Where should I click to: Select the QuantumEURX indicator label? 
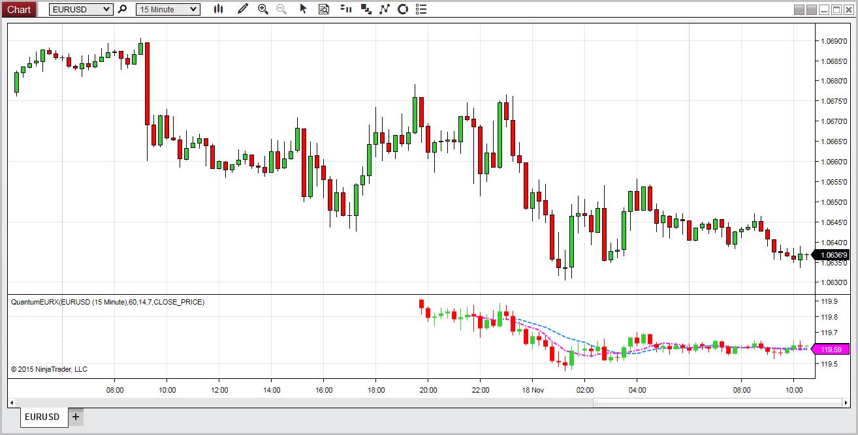pos(108,302)
